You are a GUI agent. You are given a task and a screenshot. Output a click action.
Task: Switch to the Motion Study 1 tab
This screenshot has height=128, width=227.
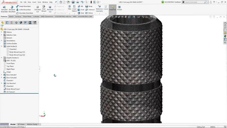pos(33,124)
